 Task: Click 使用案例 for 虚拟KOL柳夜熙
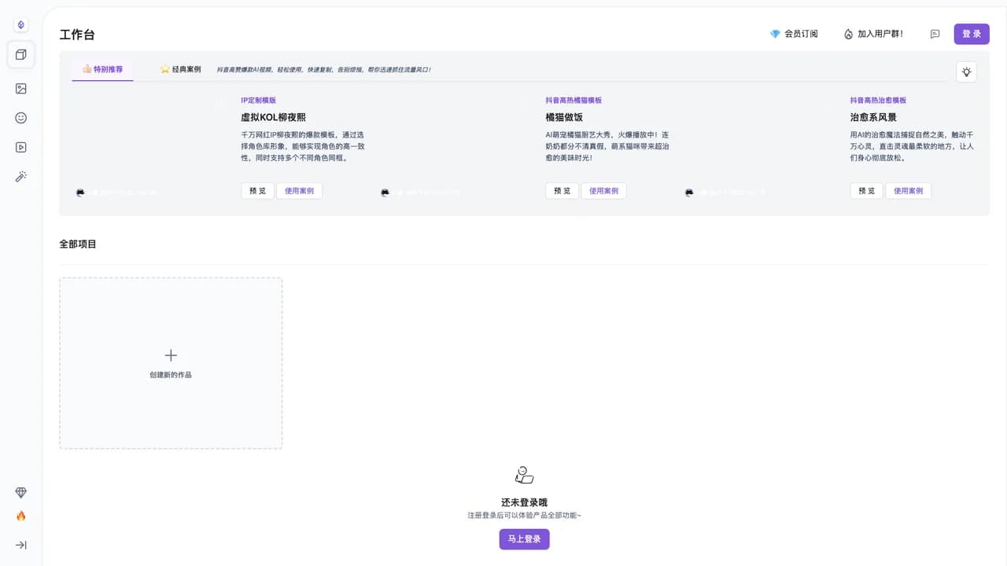click(299, 191)
